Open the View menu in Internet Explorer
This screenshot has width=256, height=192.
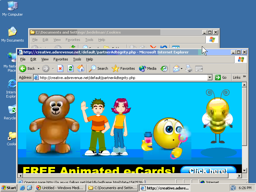[x=45, y=59]
